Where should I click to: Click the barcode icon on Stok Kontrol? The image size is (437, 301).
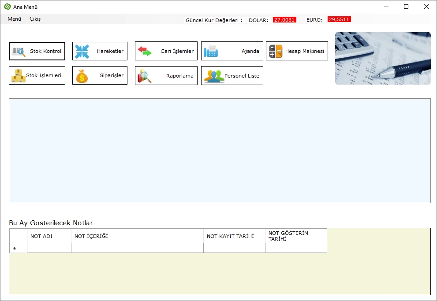tap(19, 52)
